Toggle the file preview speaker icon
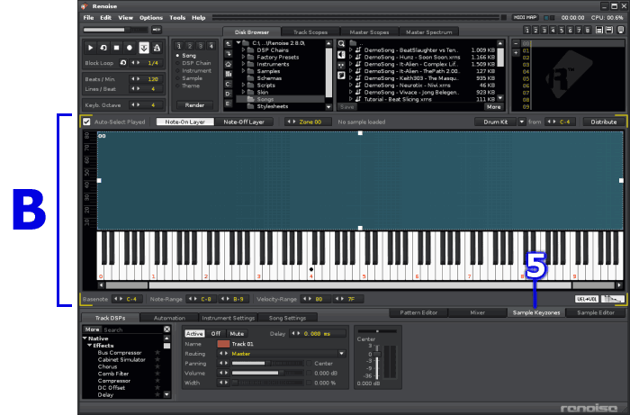The width and height of the screenshot is (630, 415). [341, 54]
